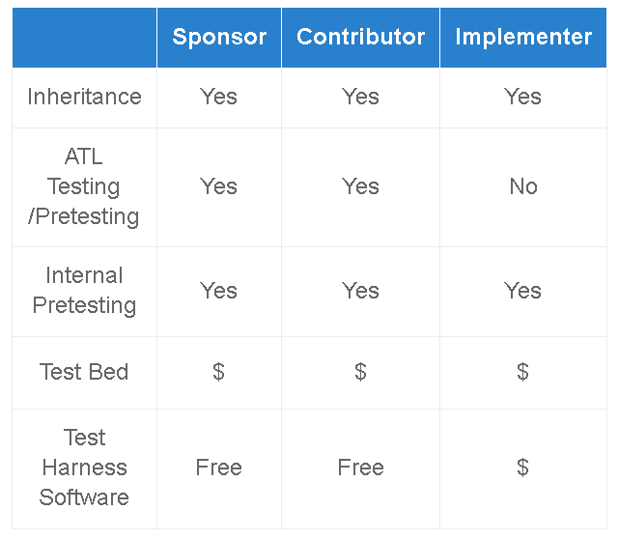Click the Implementer column header
The image size is (619, 539).
click(x=523, y=38)
